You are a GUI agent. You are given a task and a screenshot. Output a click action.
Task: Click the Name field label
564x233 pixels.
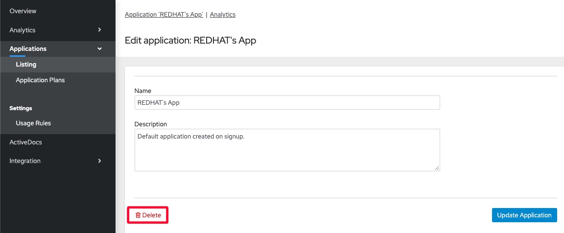(143, 91)
